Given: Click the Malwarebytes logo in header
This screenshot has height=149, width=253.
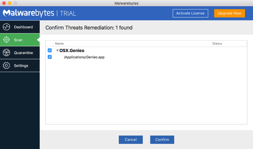Looking at the screenshot, I should pos(28,13).
